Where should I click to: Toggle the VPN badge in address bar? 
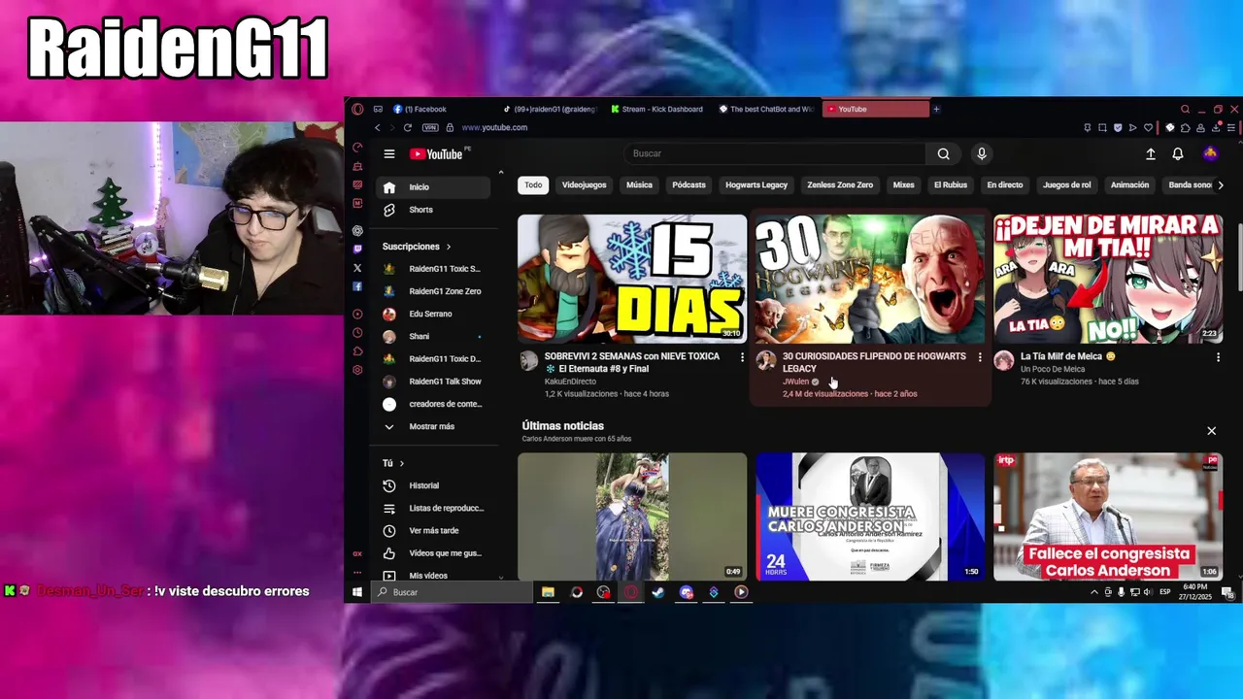point(430,127)
